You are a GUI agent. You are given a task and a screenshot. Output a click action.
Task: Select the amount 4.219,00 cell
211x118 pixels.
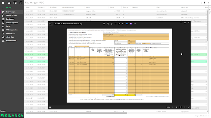click(x=117, y=11)
